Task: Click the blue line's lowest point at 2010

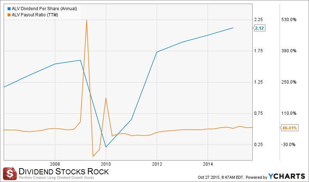Action: click(106, 147)
